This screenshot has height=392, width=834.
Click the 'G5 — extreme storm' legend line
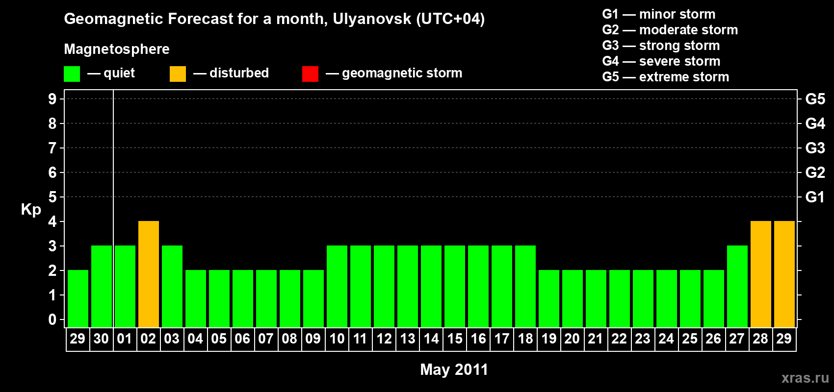(666, 77)
